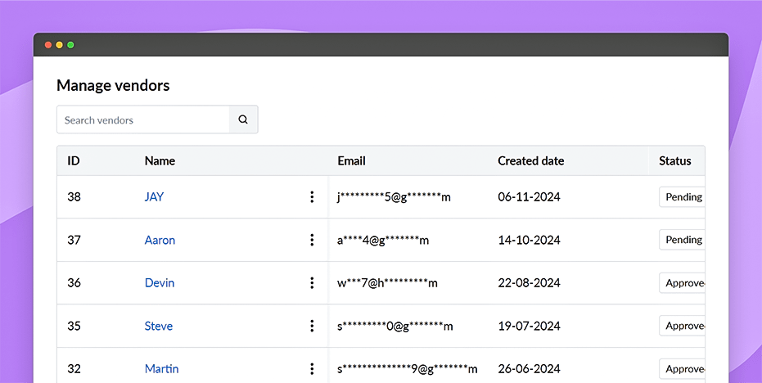Select the email j*********5@g*******m
Image resolution: width=762 pixels, height=383 pixels.
tap(395, 197)
